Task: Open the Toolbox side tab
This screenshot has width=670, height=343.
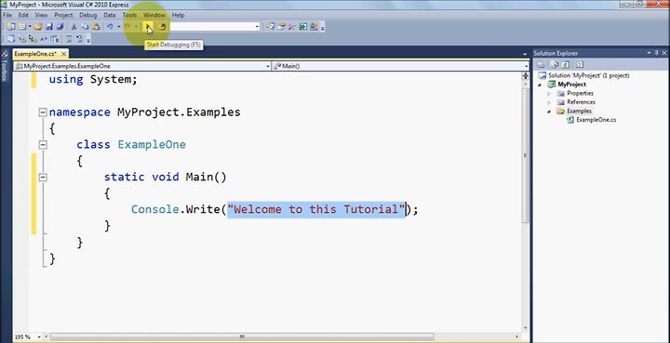Action: (5, 66)
